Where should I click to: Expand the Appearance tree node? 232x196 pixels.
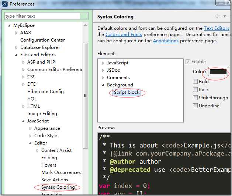(30, 128)
